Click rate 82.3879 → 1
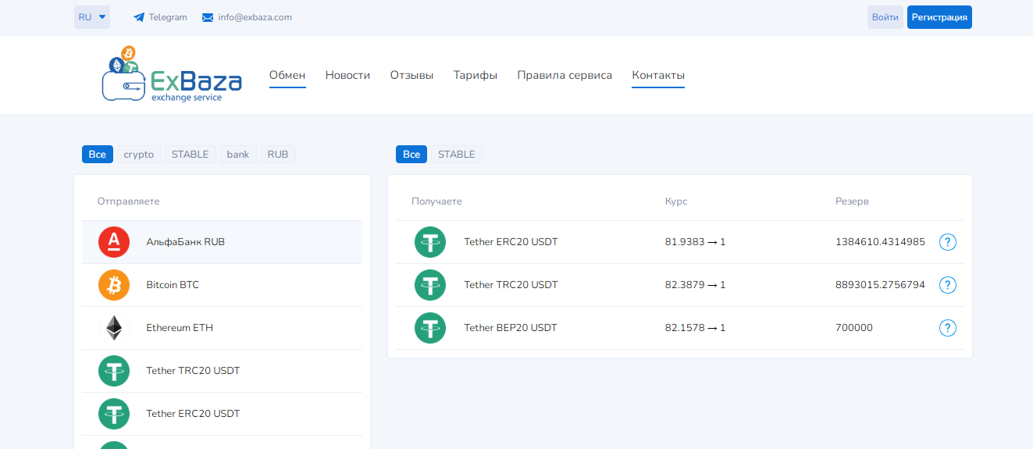 (695, 285)
